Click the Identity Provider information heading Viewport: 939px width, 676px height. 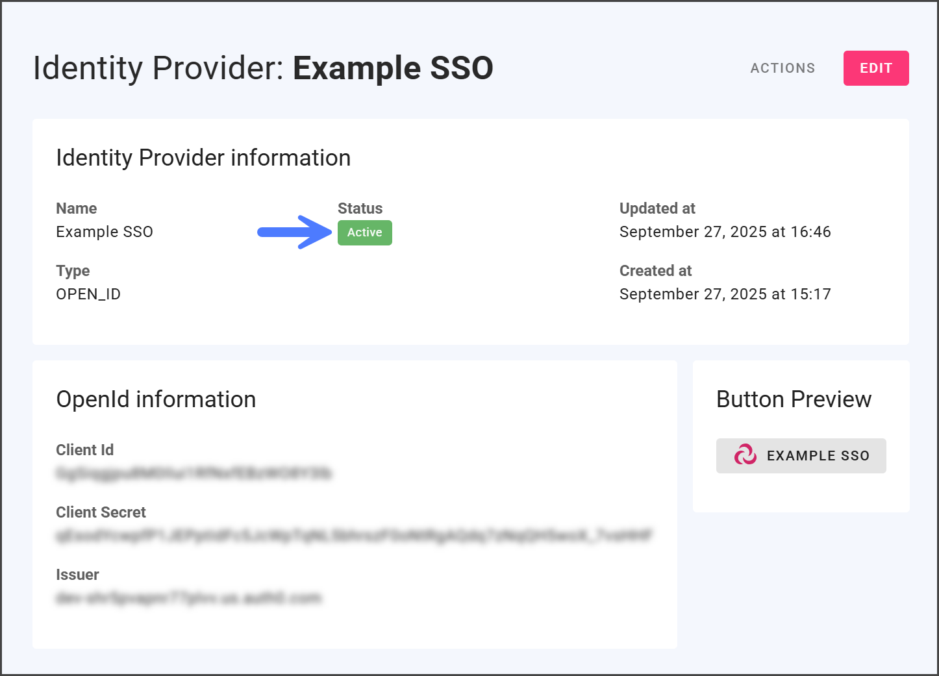[x=203, y=158]
